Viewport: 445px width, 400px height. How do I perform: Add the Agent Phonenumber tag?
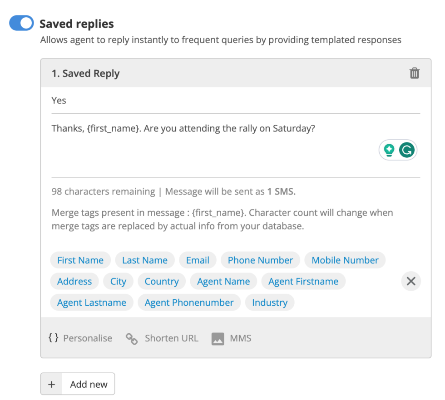(189, 302)
